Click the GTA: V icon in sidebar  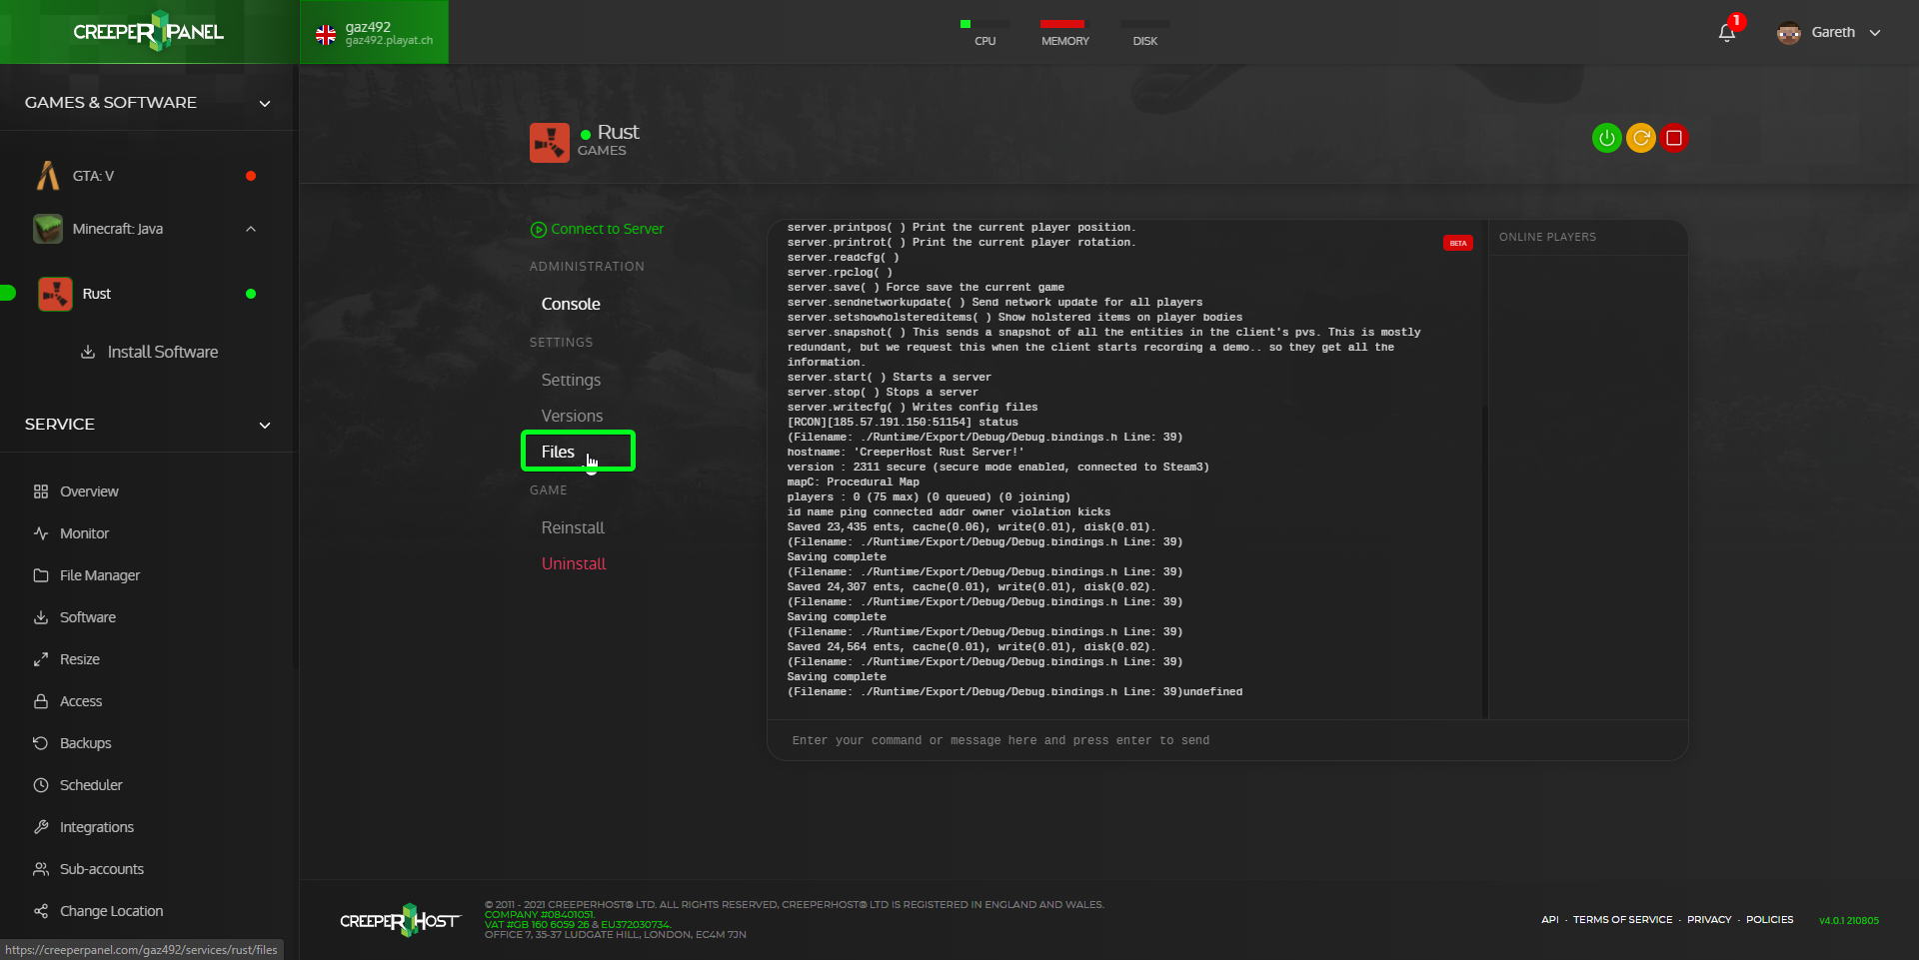[47, 176]
